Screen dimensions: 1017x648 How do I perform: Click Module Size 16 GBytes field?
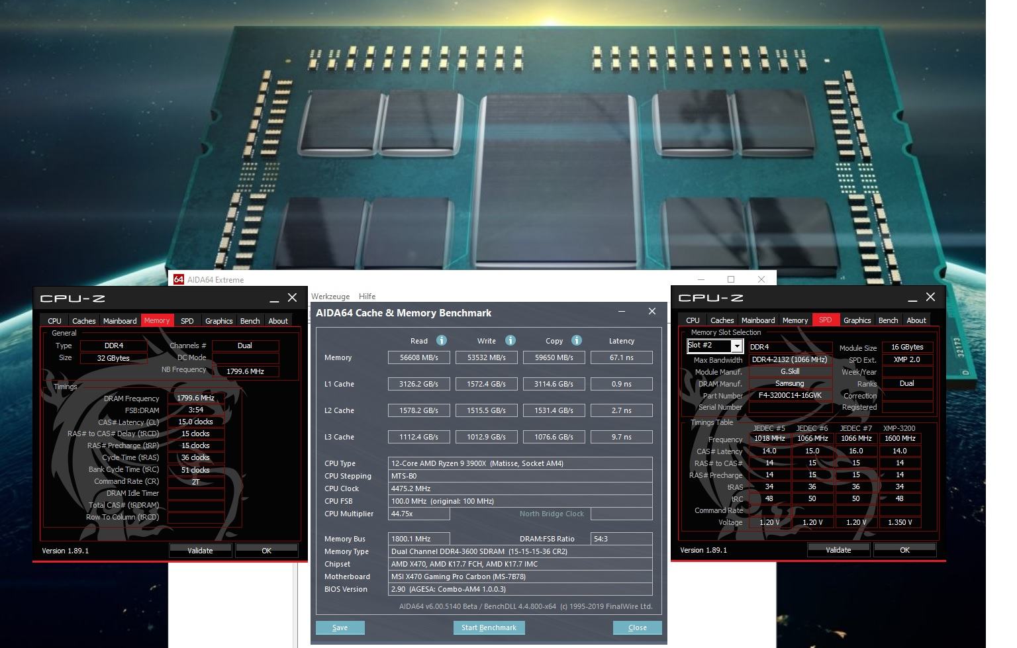pos(907,347)
